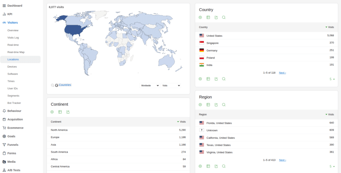
Task: Expand the Region table row limit selector
Action: click(332, 166)
